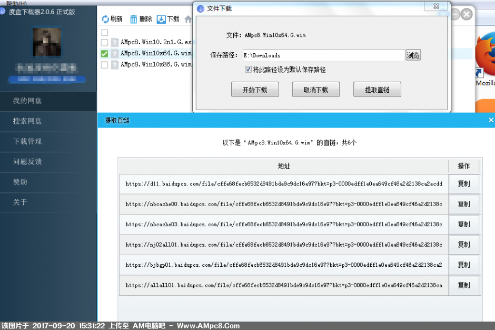Copy the bjbgp01.baidupcs.com link
Image resolution: width=495 pixels, height=330 pixels.
(464, 265)
